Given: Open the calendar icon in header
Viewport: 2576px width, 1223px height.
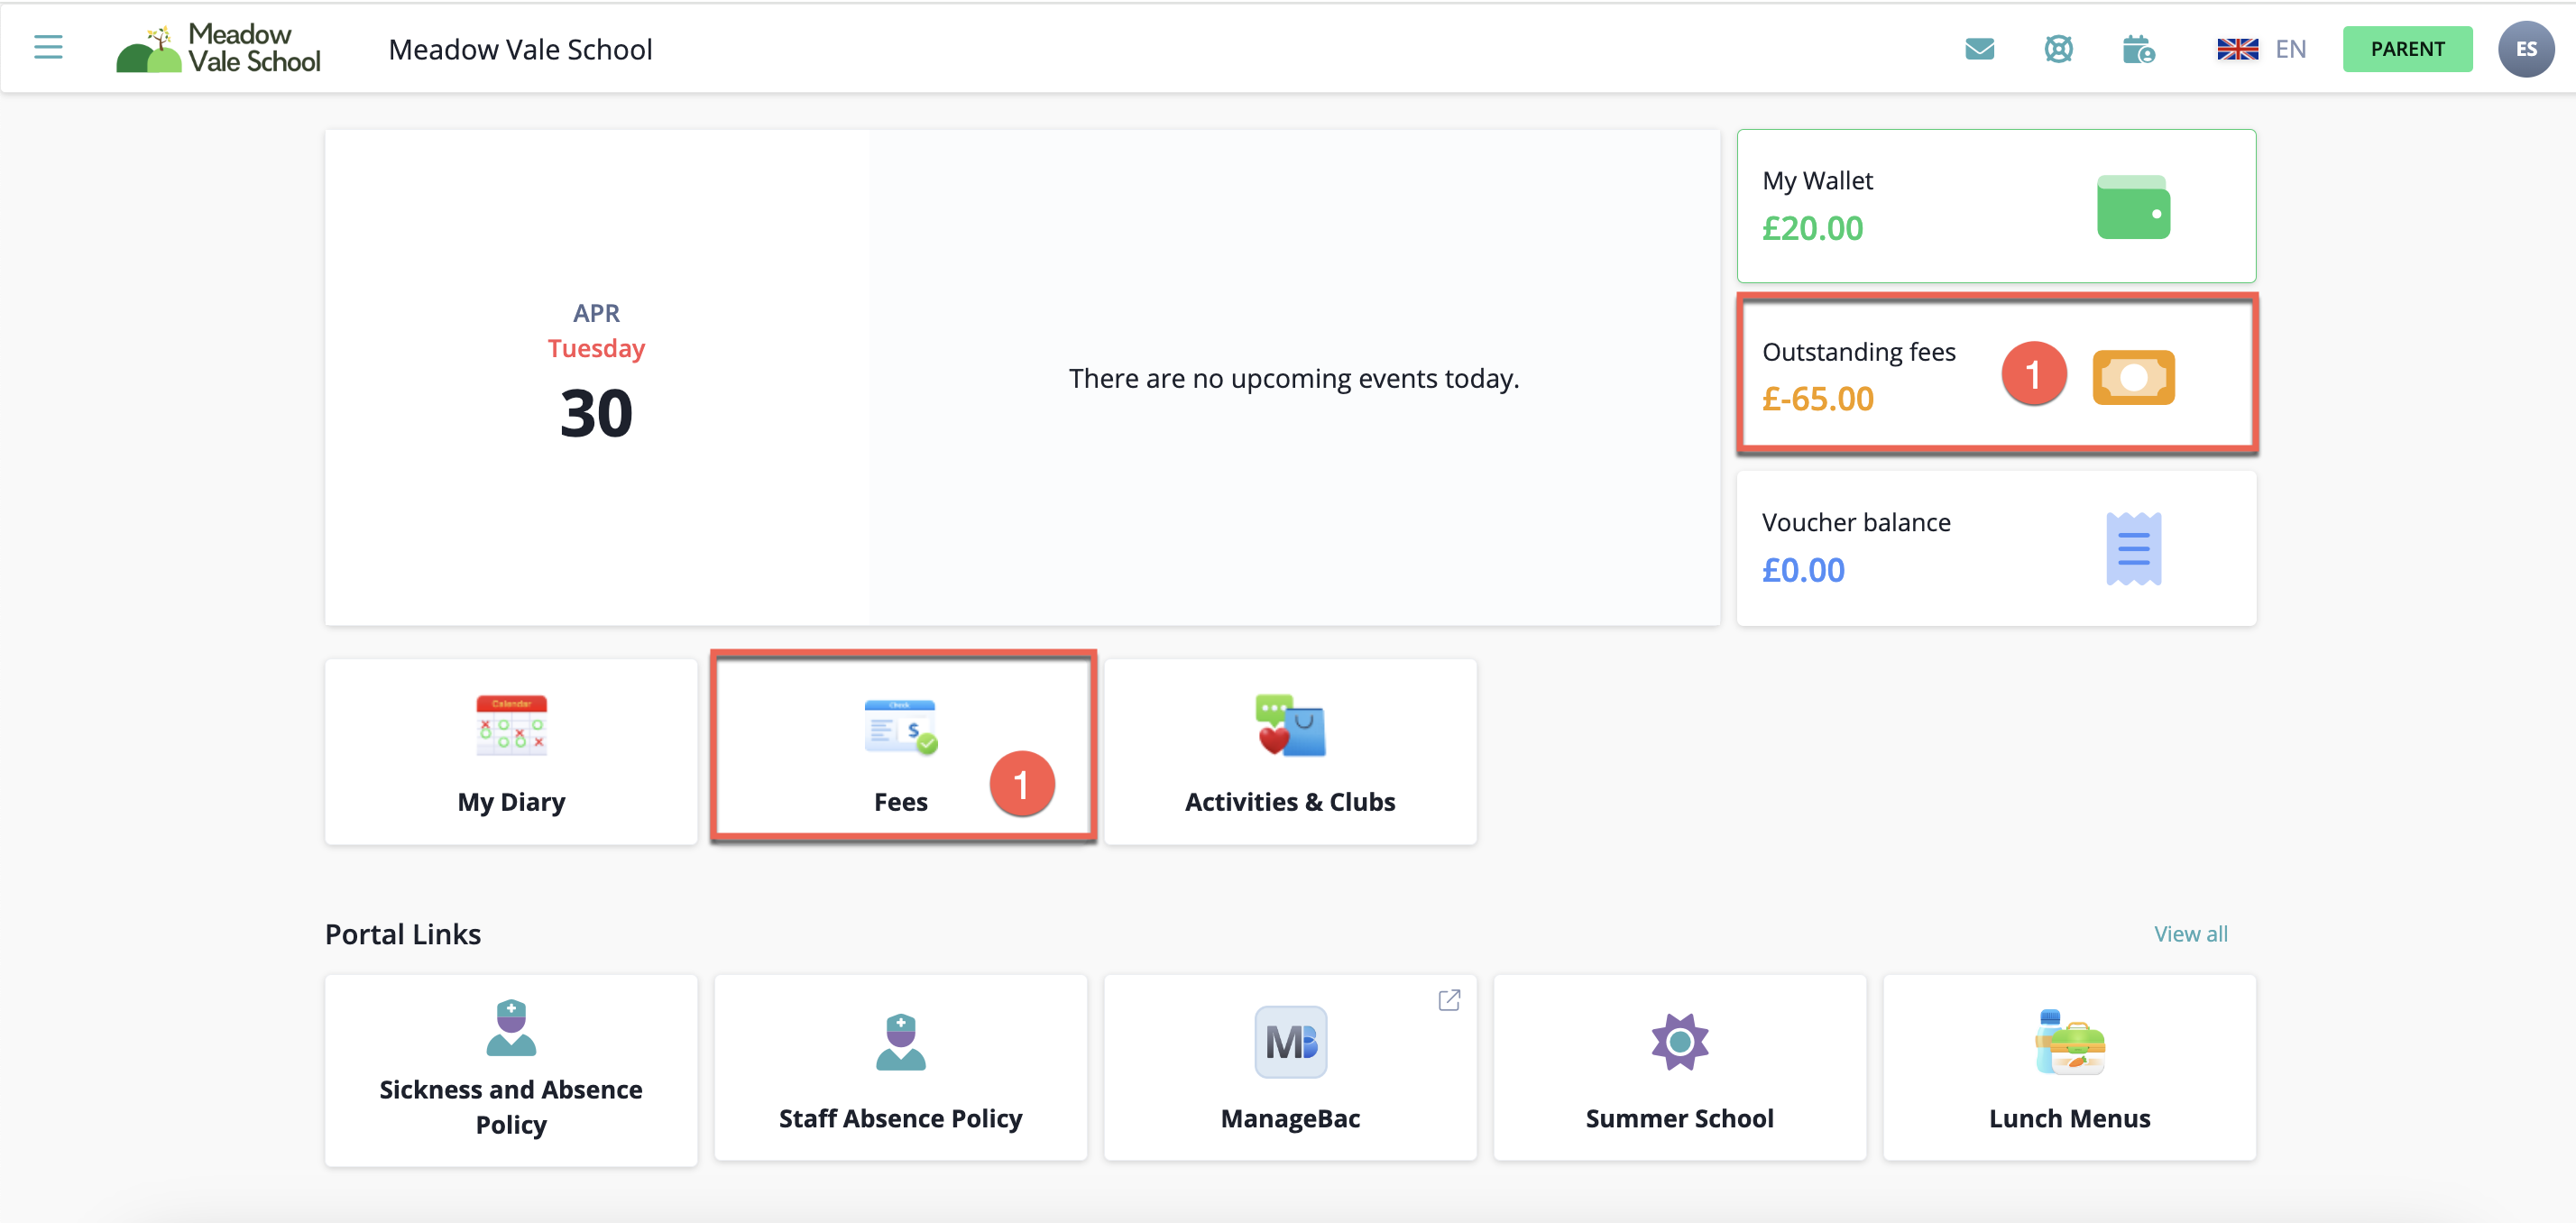Looking at the screenshot, I should 2138,49.
